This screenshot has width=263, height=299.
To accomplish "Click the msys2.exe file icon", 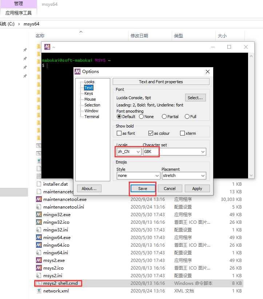I will pos(39,260).
